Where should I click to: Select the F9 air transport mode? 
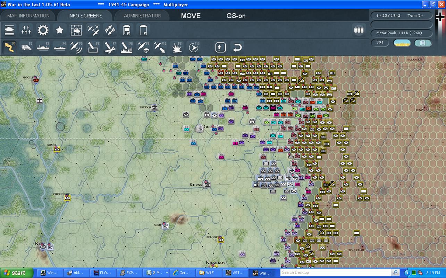click(x=143, y=47)
